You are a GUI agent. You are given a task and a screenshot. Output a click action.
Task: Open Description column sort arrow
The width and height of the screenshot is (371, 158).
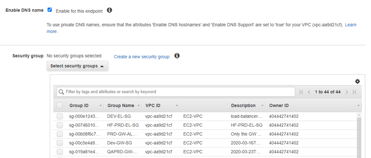[x=262, y=106]
